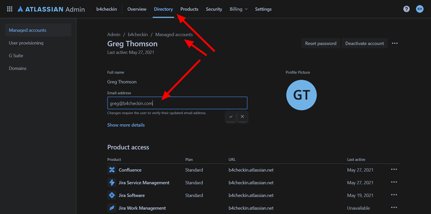Click the Reset password button
Viewport: 431px width, 214px height.
point(321,43)
